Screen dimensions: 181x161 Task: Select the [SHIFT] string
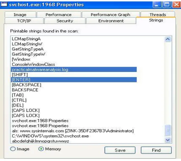(x=74, y=74)
